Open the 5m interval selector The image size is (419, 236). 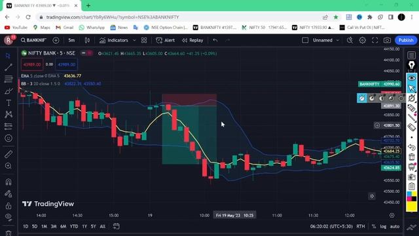(71, 40)
